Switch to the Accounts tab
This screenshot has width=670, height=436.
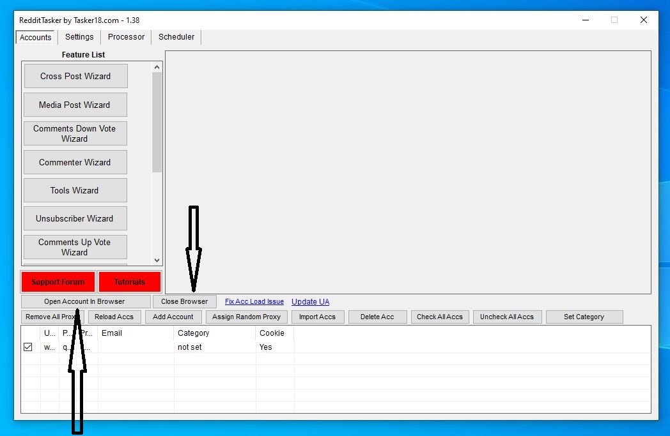coord(35,37)
